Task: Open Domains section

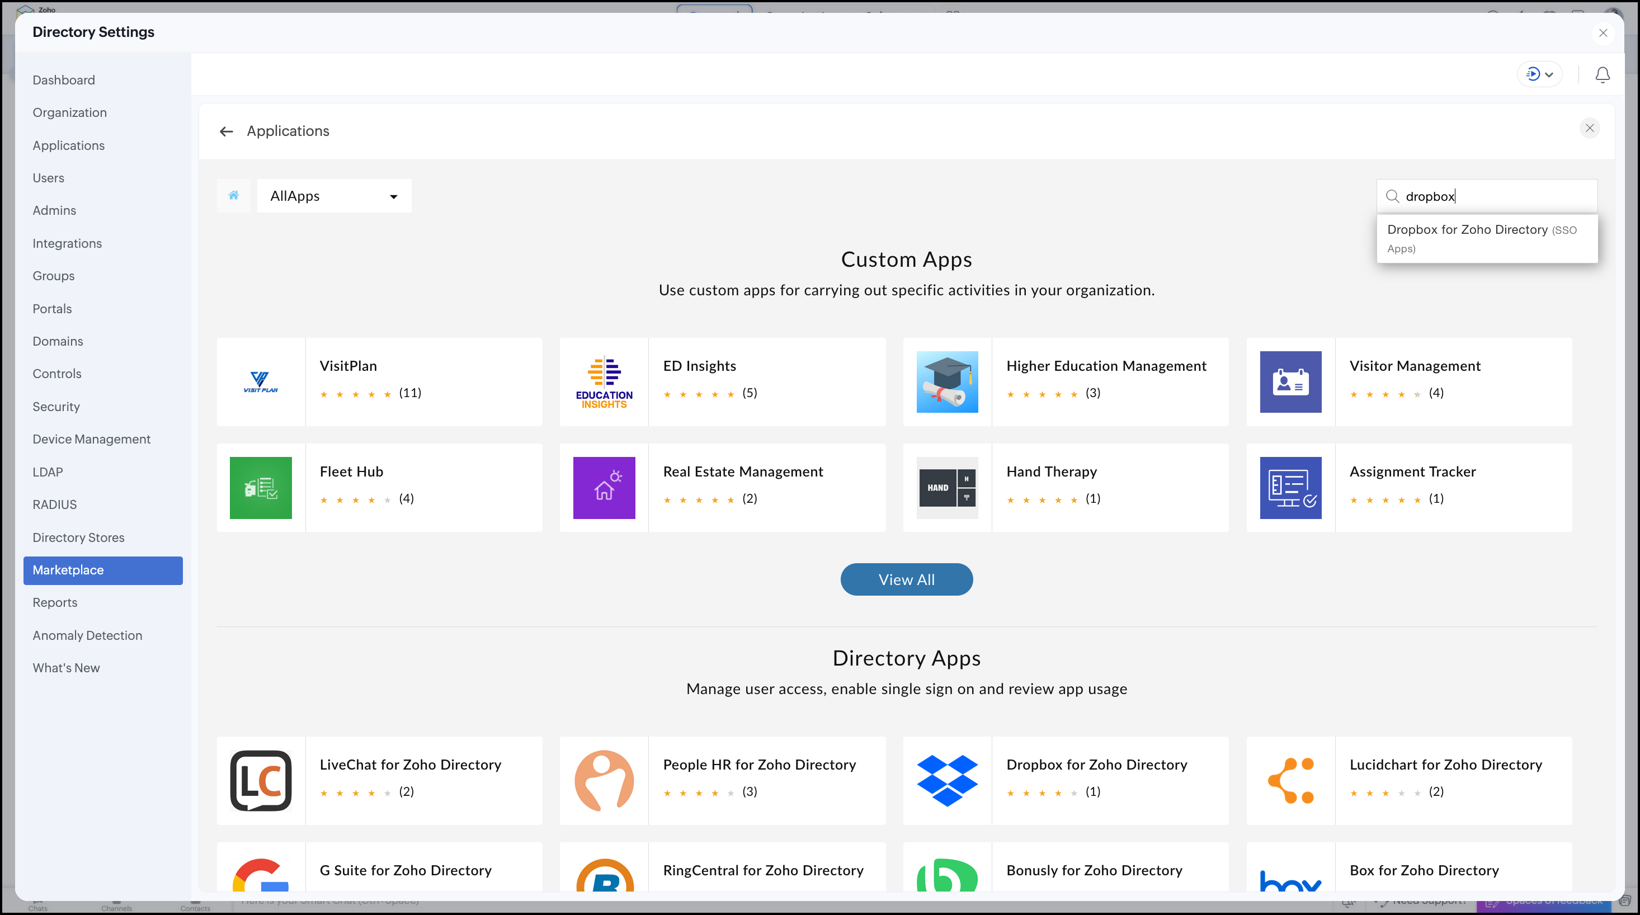Action: [x=57, y=341]
